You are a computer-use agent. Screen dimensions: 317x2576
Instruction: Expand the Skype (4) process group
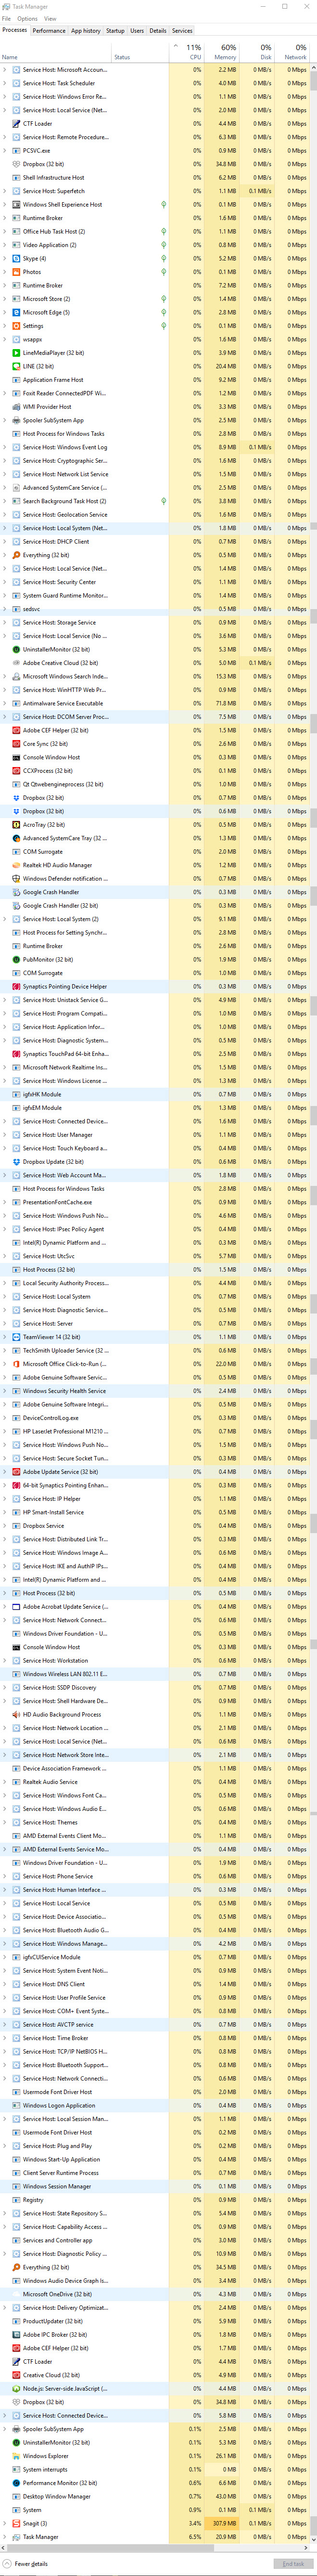(5, 258)
